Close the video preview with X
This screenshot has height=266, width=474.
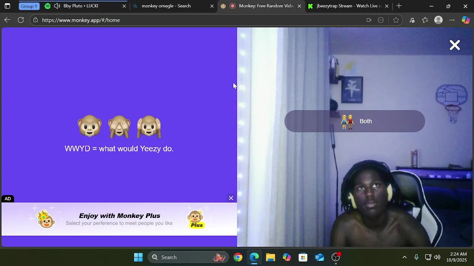pos(455,45)
